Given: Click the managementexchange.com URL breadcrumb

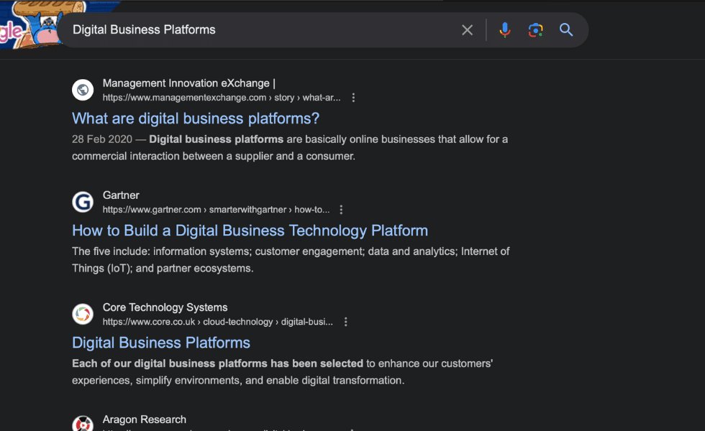Looking at the screenshot, I should click(222, 98).
